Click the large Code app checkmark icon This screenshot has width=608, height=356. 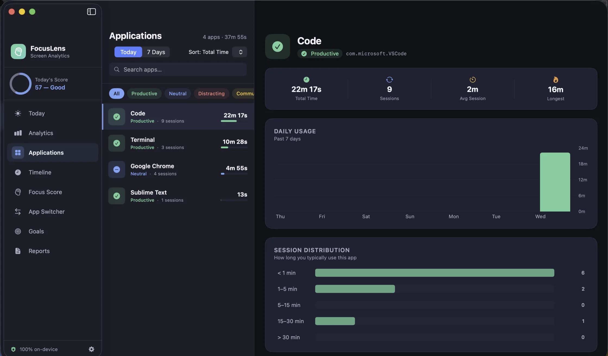point(277,46)
